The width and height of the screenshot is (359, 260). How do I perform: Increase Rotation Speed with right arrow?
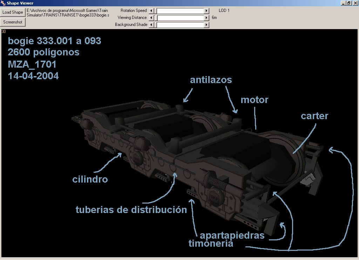click(206, 11)
